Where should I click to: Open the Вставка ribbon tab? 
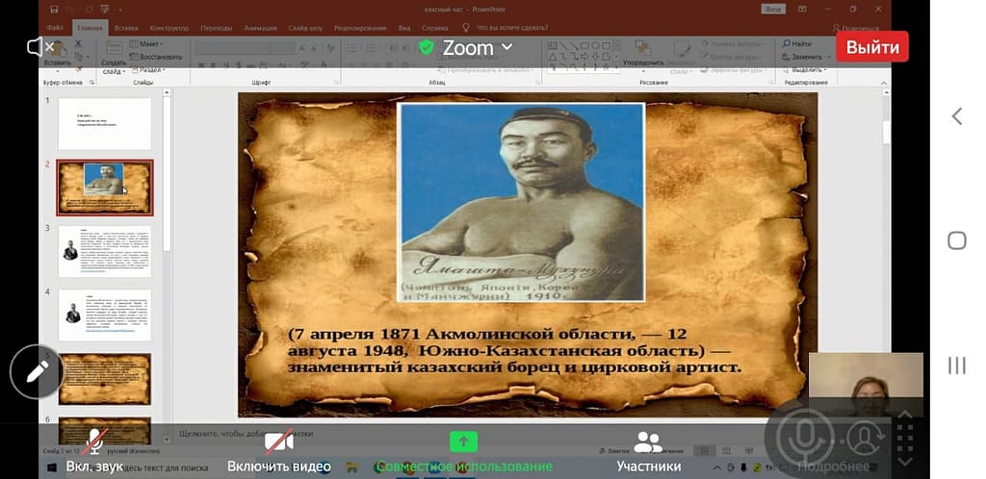[126, 29]
